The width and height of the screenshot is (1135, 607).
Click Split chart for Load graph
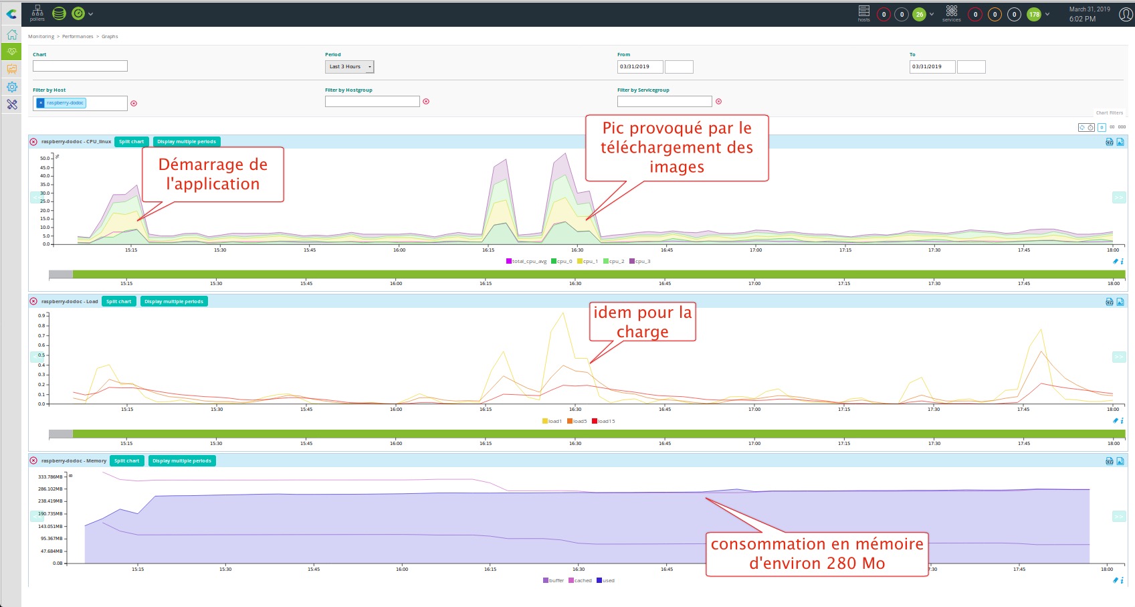click(x=118, y=302)
